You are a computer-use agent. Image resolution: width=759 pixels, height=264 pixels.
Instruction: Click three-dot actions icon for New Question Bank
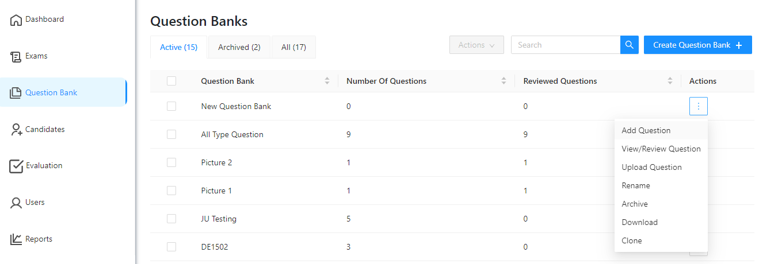click(698, 106)
